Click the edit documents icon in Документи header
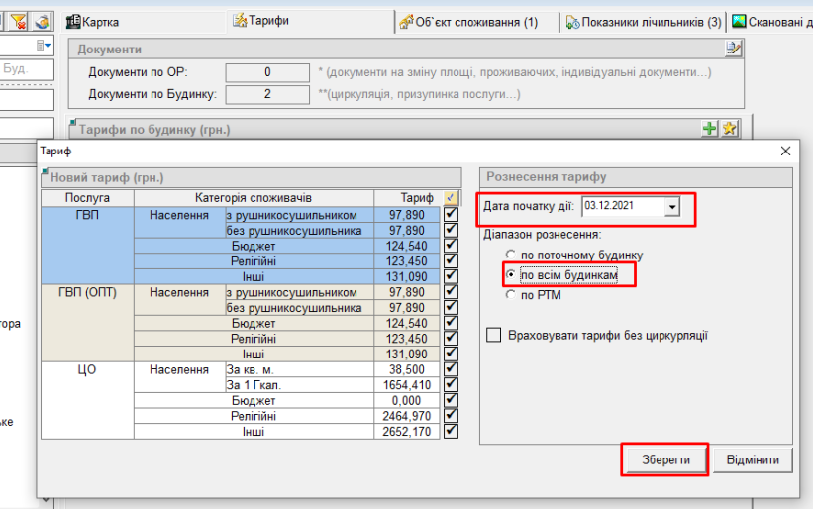Image resolution: width=813 pixels, height=509 pixels. point(733,49)
